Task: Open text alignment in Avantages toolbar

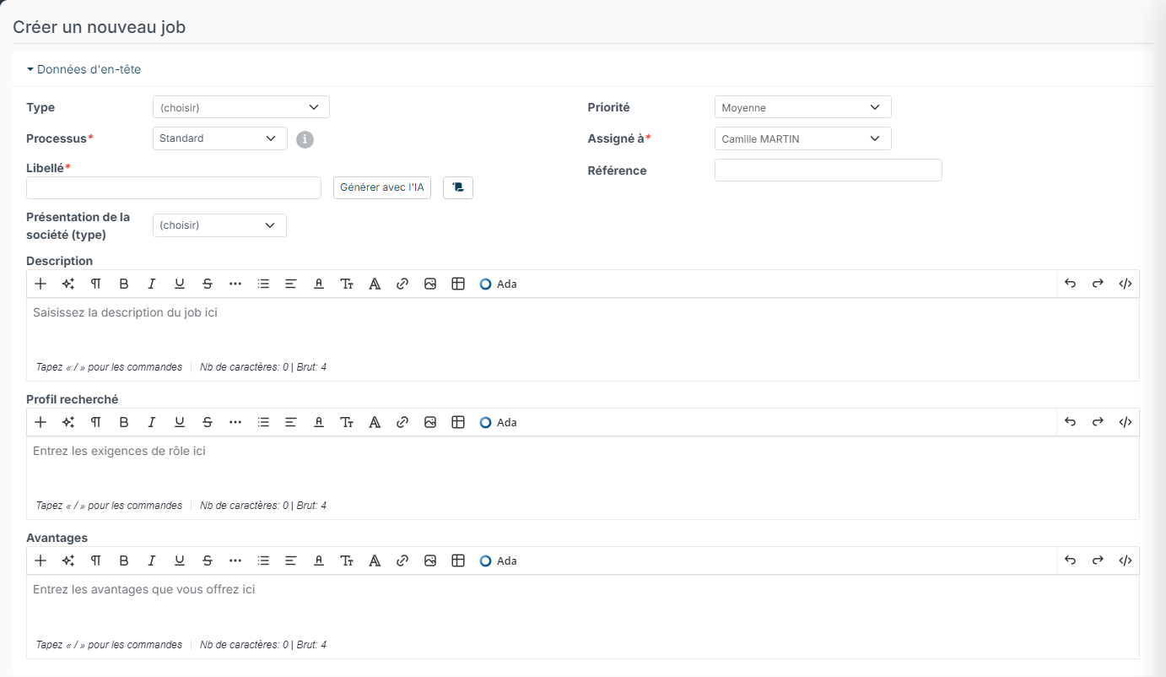Action: 291,561
